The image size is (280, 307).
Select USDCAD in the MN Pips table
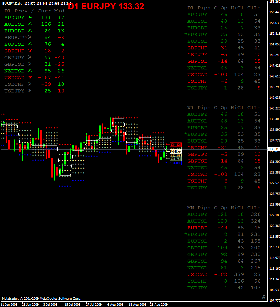[197, 275]
